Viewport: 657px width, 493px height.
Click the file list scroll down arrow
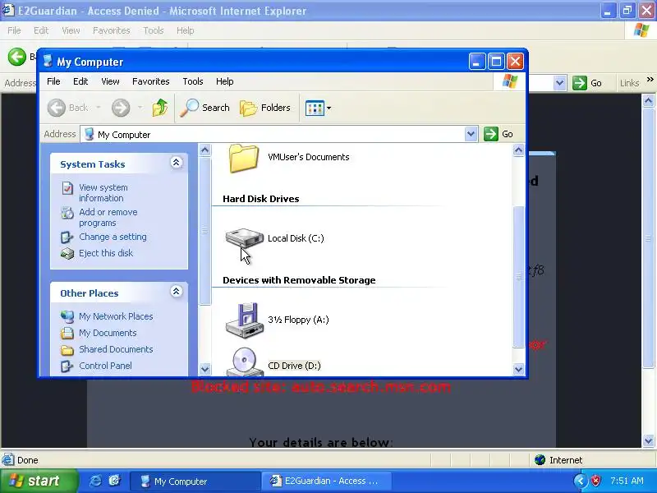[x=518, y=369]
